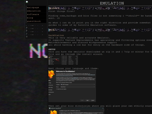The height and width of the screenshot is (114, 152).
Task: Click "Next choose your language and theme." text
Action: coord(73,68)
